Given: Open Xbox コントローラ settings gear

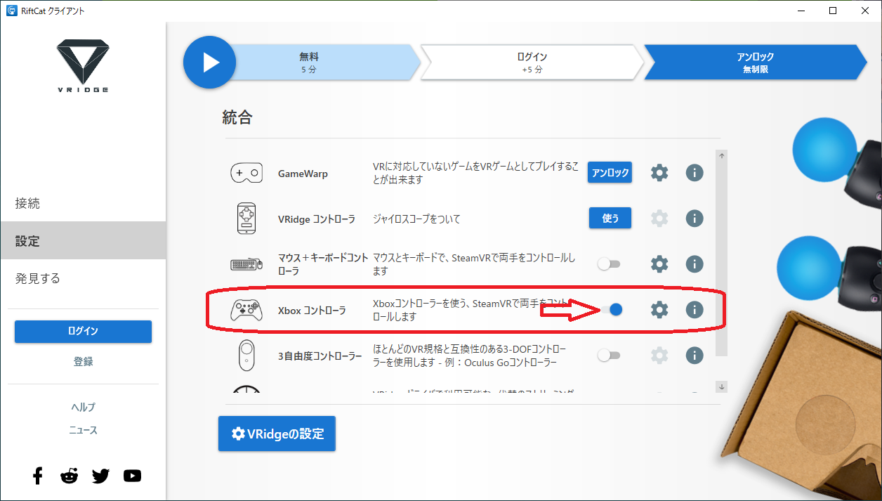Looking at the screenshot, I should coord(659,309).
